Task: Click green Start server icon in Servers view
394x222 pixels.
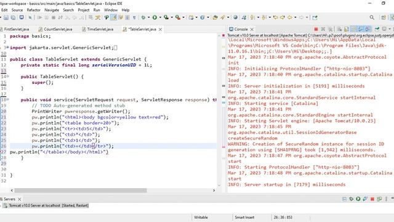Action: pyautogui.click(x=358, y=199)
